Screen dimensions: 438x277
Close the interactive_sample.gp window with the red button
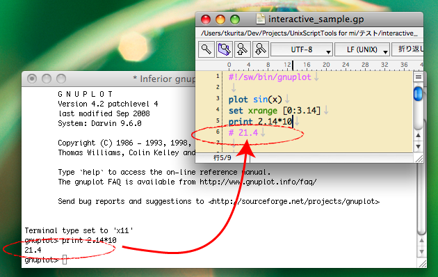point(206,19)
